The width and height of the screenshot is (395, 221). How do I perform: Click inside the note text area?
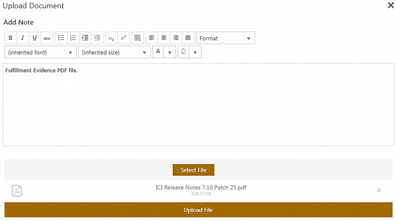pyautogui.click(x=198, y=109)
